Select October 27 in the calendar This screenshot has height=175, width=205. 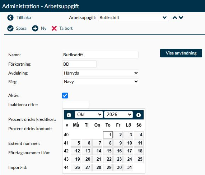87,167
